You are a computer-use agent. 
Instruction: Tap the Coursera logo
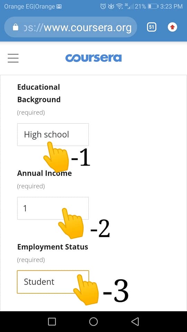[x=93, y=58]
